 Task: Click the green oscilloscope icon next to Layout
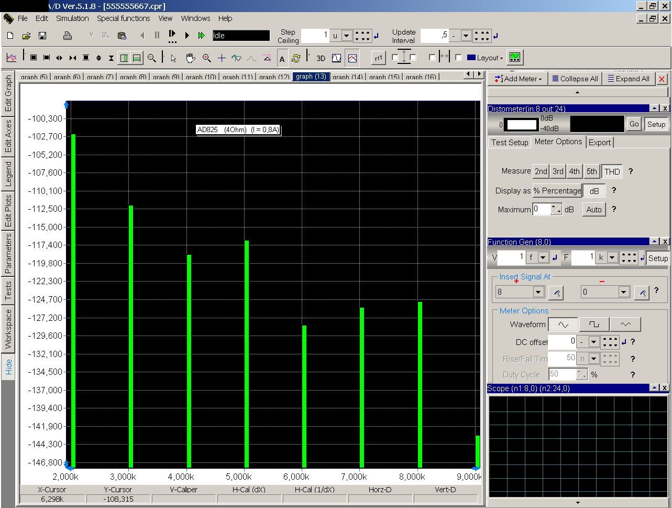[x=515, y=57]
